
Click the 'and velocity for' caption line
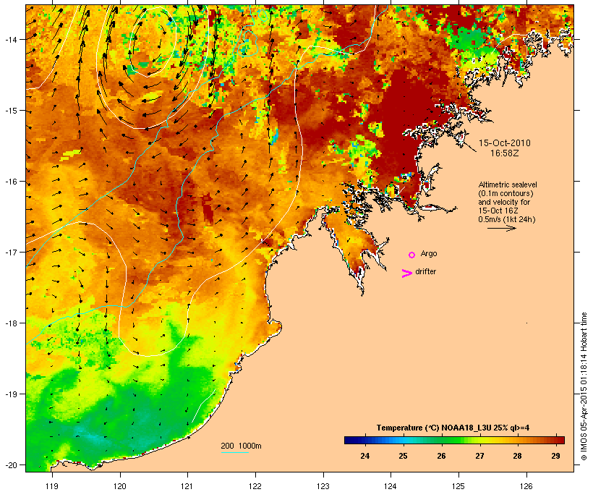click(504, 202)
